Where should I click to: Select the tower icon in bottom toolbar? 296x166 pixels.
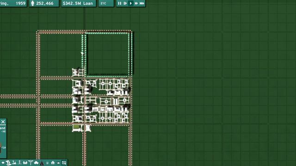coord(19,162)
